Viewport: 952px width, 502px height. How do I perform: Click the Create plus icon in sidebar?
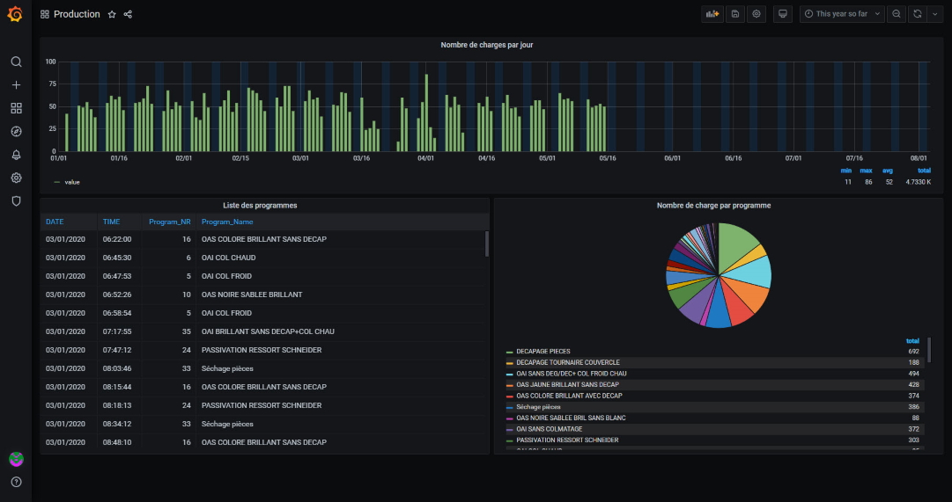17,85
